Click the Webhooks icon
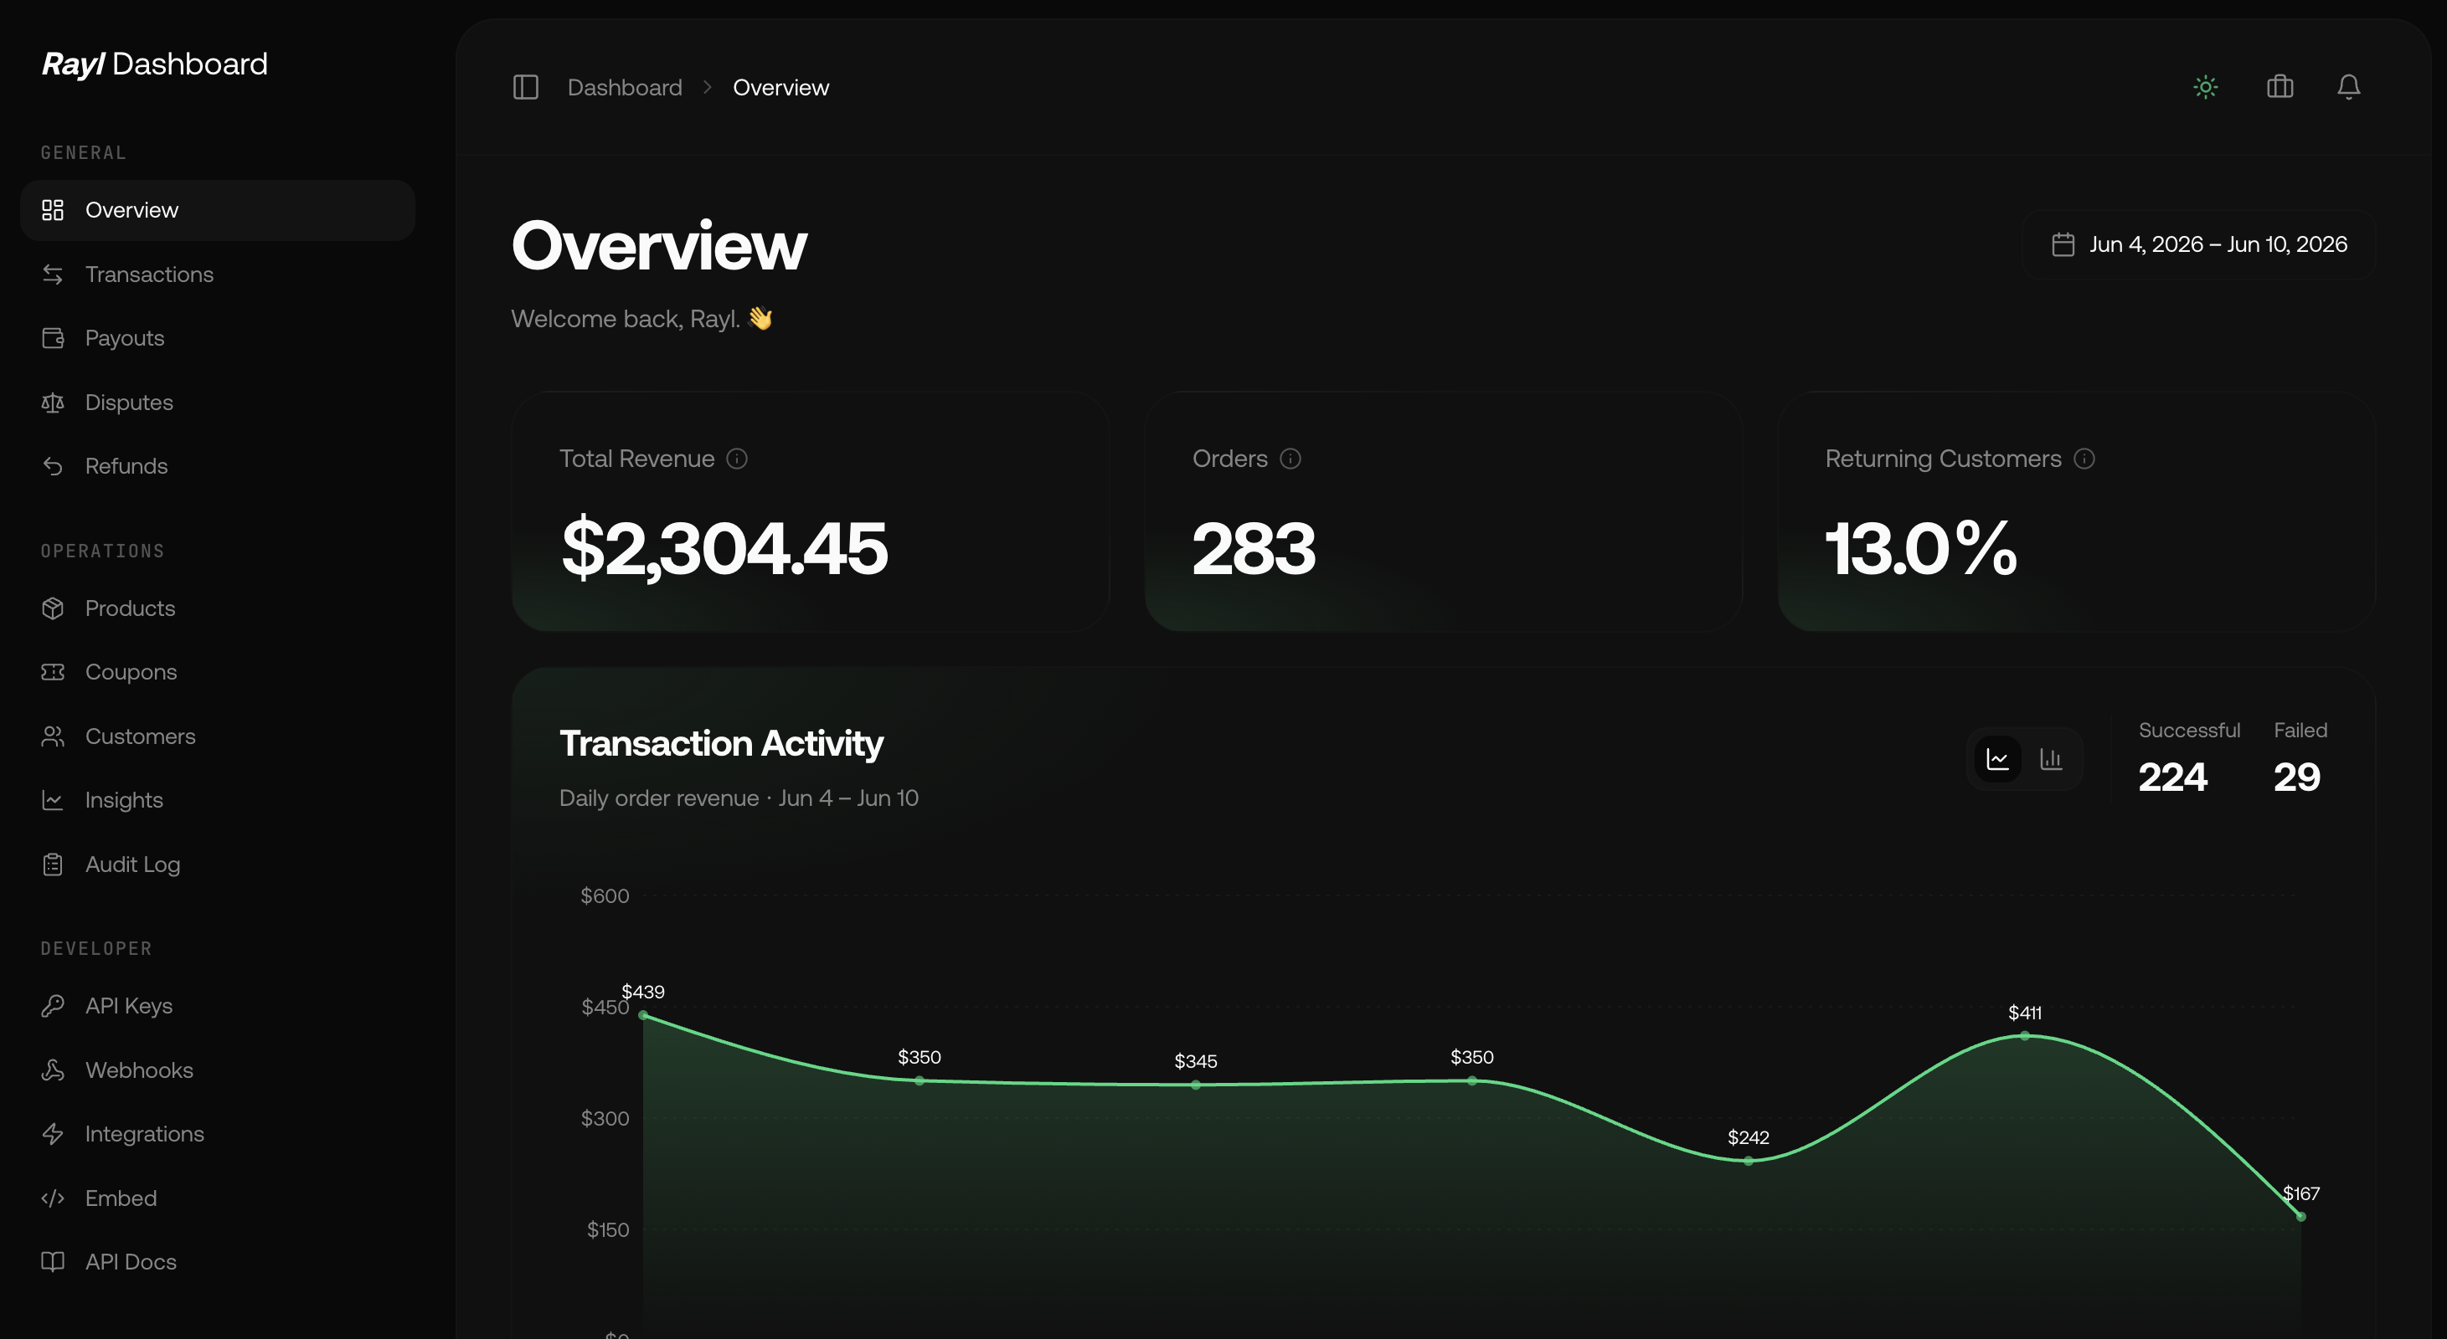Viewport: 2447px width, 1339px height. tap(54, 1070)
